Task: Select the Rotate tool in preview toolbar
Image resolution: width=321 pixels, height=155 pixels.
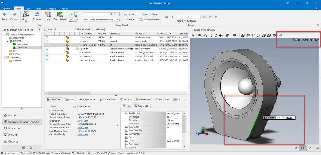Action: 216,35
